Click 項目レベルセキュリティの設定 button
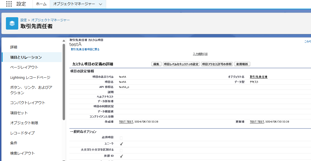Viewport: 311px width, 161px height. click(181, 64)
